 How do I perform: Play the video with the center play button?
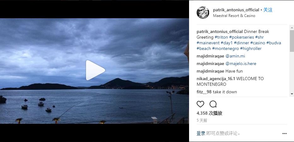click(95, 70)
